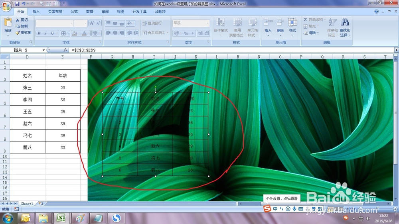Click the formula bar input

(231, 50)
